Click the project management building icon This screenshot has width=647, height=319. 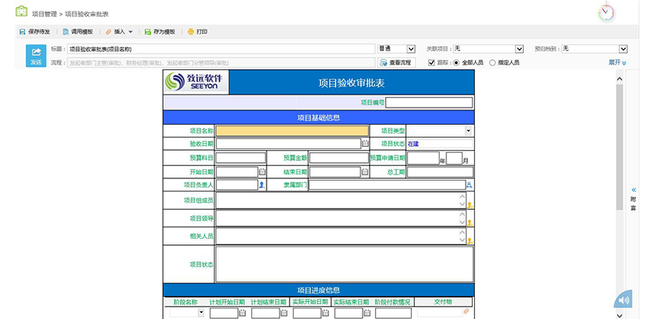[22, 12]
